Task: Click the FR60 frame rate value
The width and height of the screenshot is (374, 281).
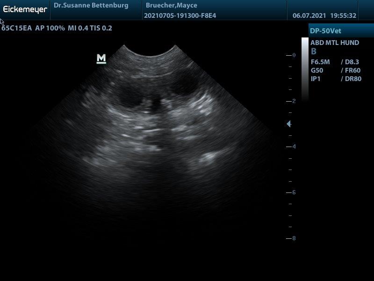Action: point(351,70)
